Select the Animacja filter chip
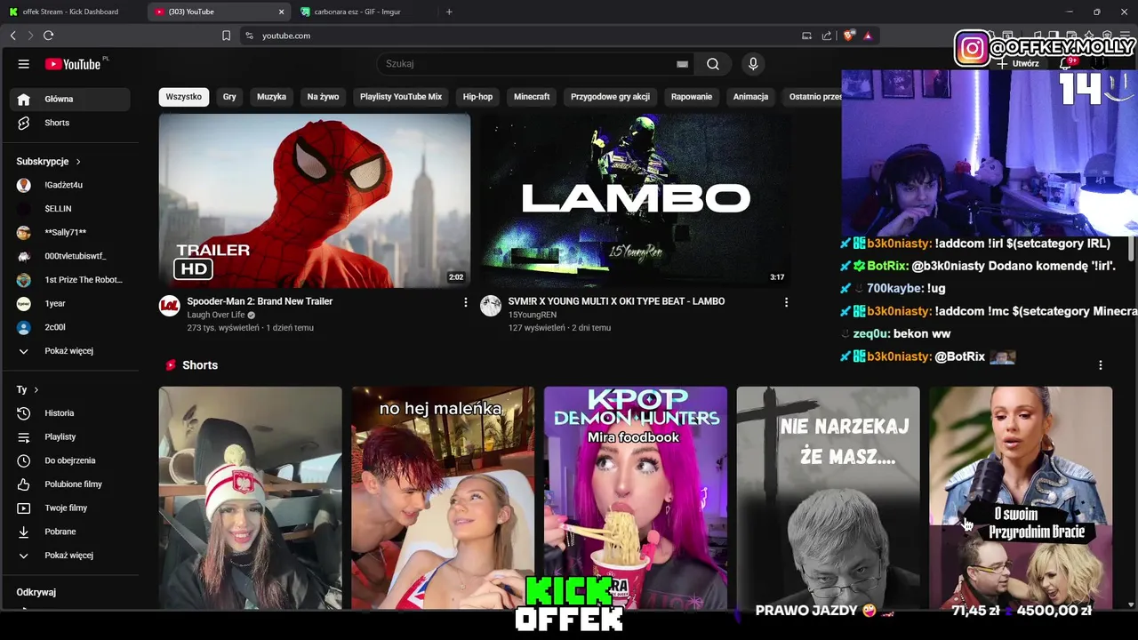This screenshot has height=640, width=1138. pos(750,97)
